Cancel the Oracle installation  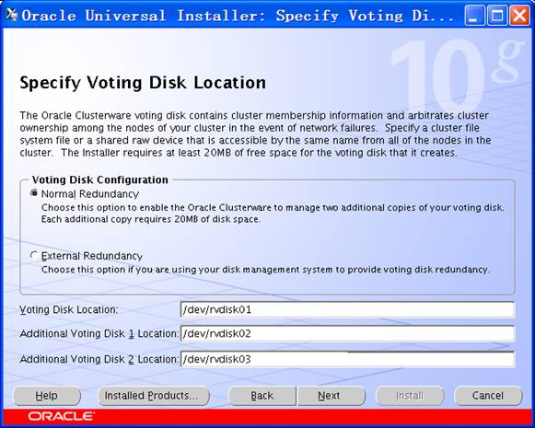click(x=488, y=396)
